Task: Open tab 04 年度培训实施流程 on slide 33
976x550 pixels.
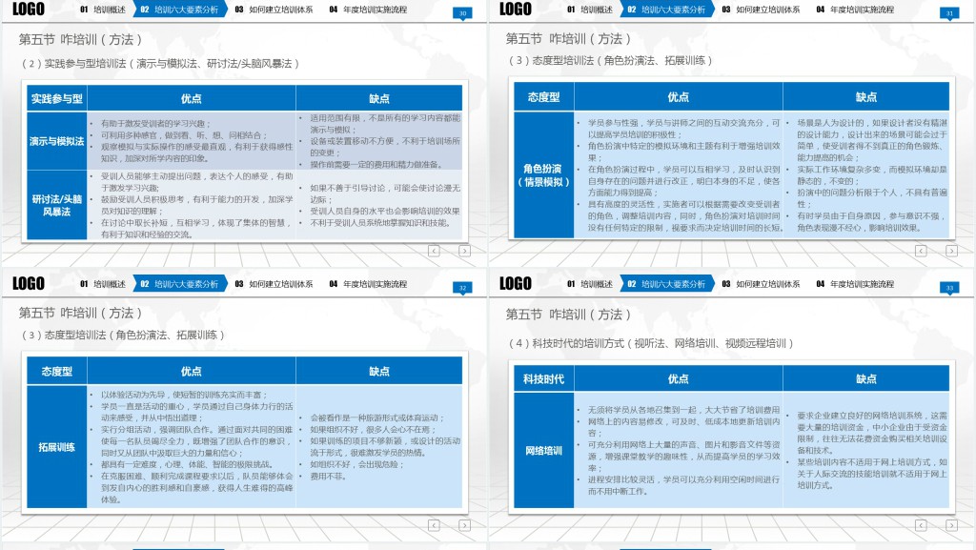Action: 855,284
